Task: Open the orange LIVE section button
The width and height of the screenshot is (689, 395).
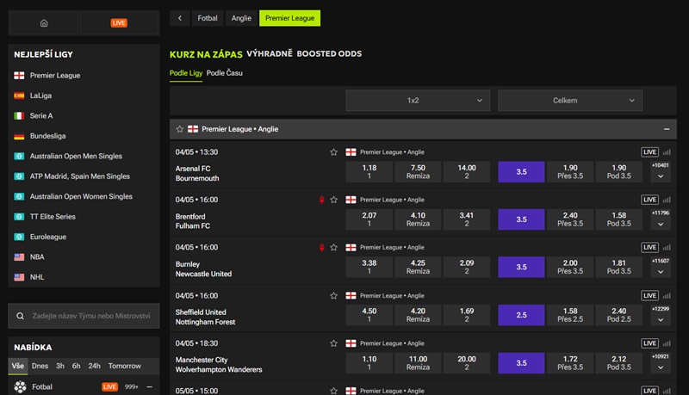Action: click(x=119, y=23)
